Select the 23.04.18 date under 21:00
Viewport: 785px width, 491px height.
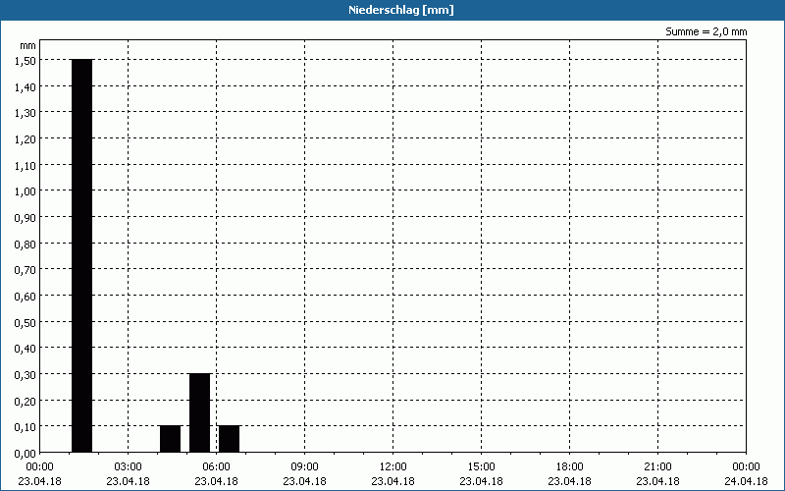click(657, 481)
